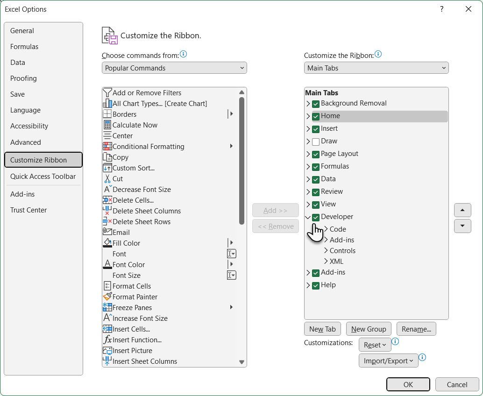
Task: Click the Add or Remove Filters funnel icon
Action: [x=107, y=93]
